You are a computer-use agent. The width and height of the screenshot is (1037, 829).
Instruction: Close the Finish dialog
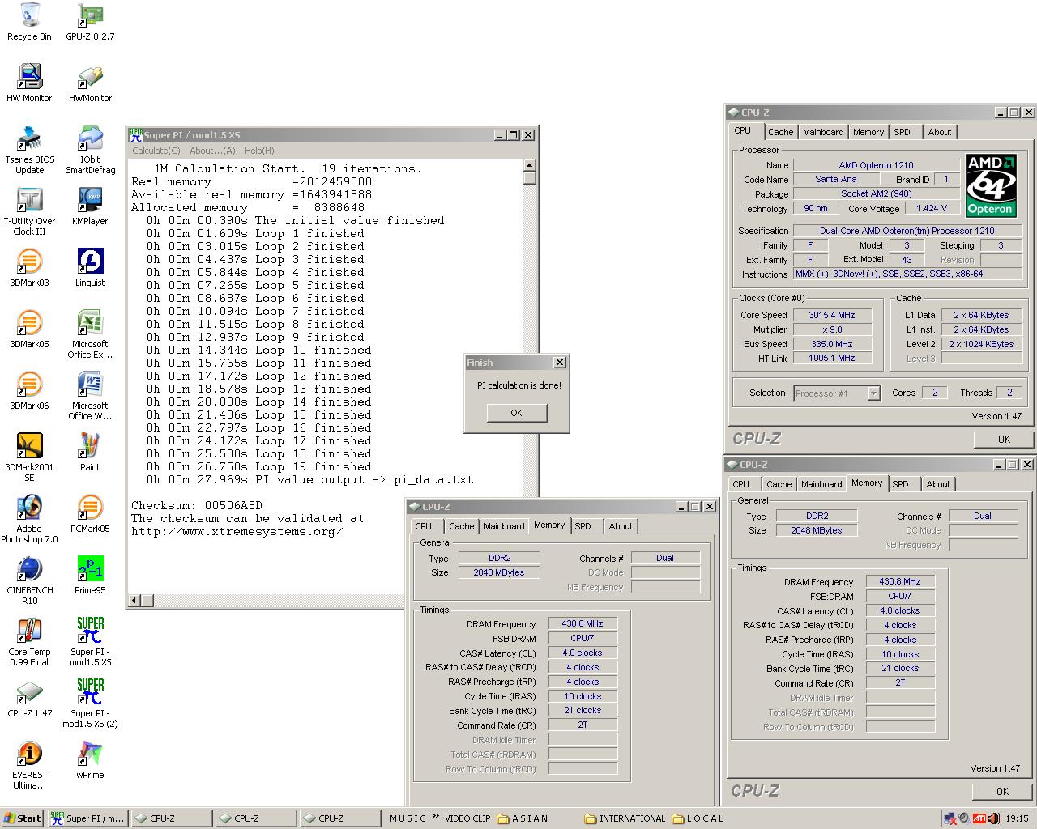pyautogui.click(x=559, y=363)
